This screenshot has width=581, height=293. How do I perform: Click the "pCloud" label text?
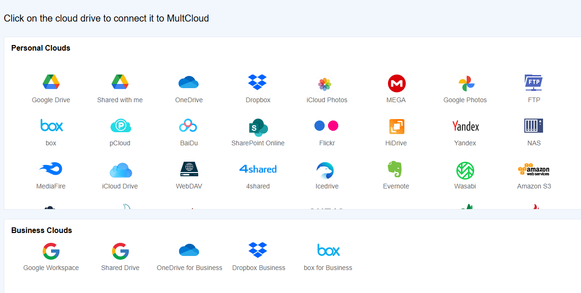coord(120,143)
